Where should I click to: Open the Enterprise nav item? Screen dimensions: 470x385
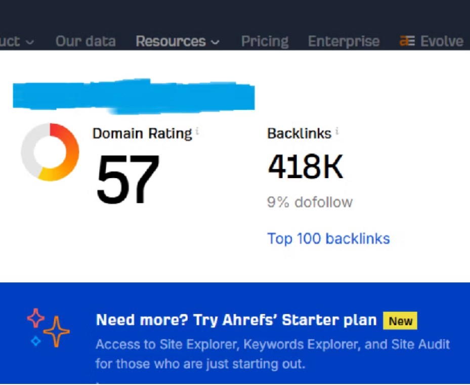click(344, 42)
